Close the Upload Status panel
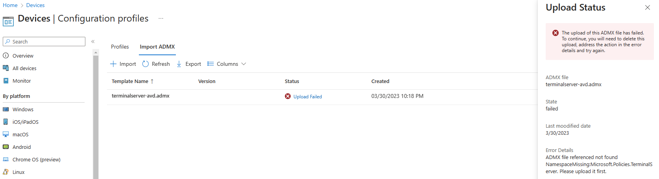The image size is (659, 179). [x=647, y=7]
